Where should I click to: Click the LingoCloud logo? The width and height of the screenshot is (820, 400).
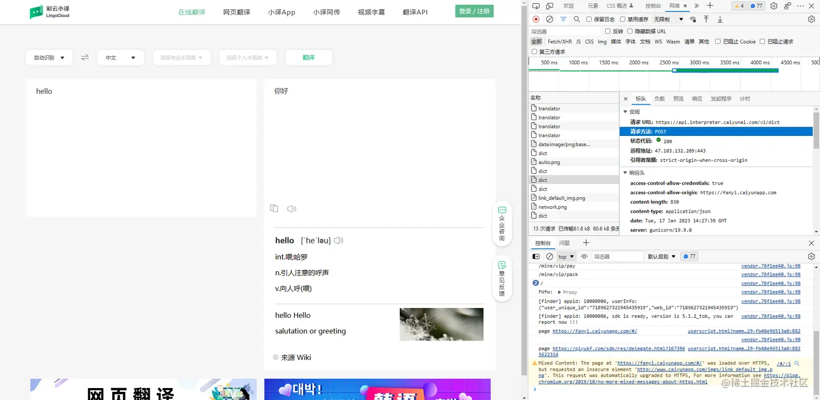point(50,12)
